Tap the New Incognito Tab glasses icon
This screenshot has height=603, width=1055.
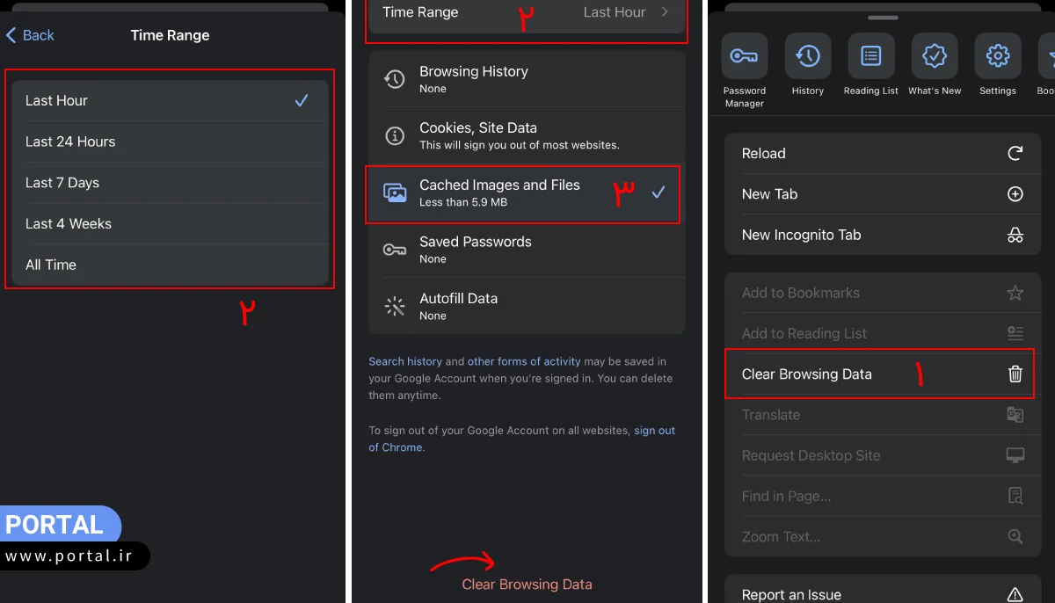(x=1015, y=235)
